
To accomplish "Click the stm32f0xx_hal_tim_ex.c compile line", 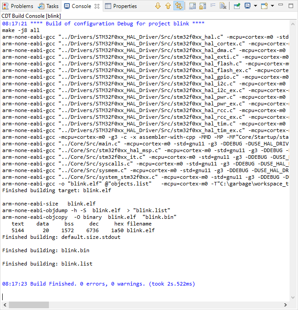I will [x=145, y=130].
